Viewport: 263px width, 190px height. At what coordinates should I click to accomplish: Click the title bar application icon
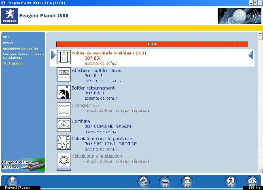click(x=3, y=3)
